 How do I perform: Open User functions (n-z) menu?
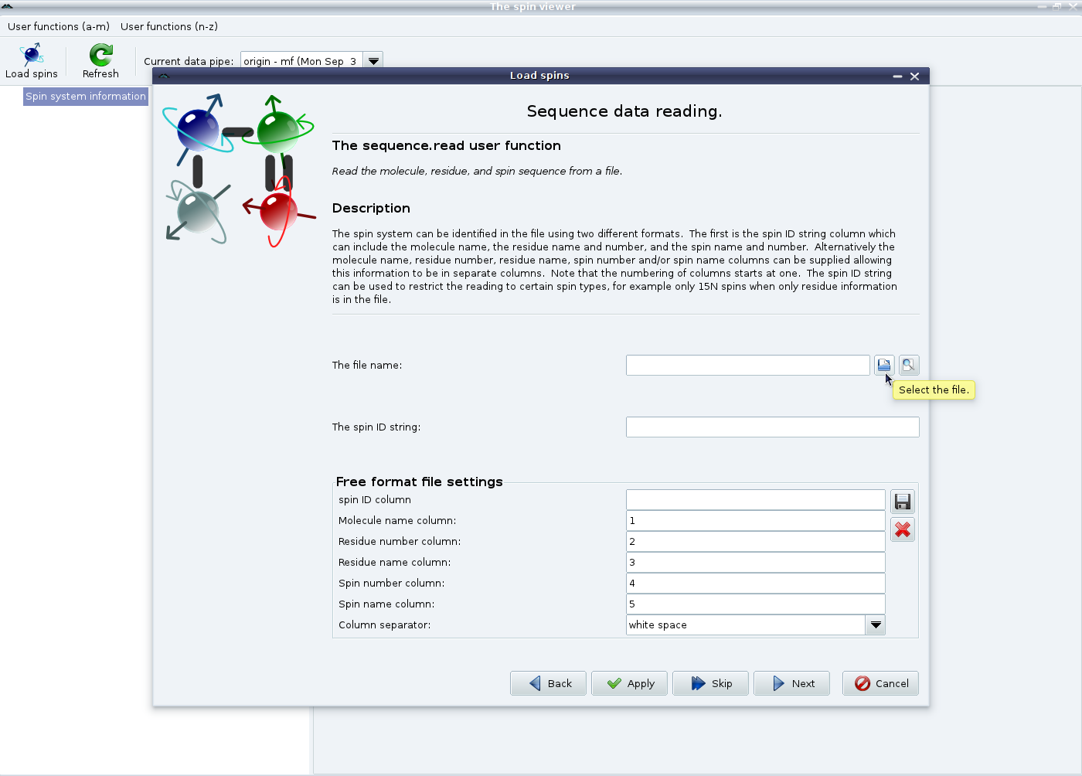[x=169, y=26]
